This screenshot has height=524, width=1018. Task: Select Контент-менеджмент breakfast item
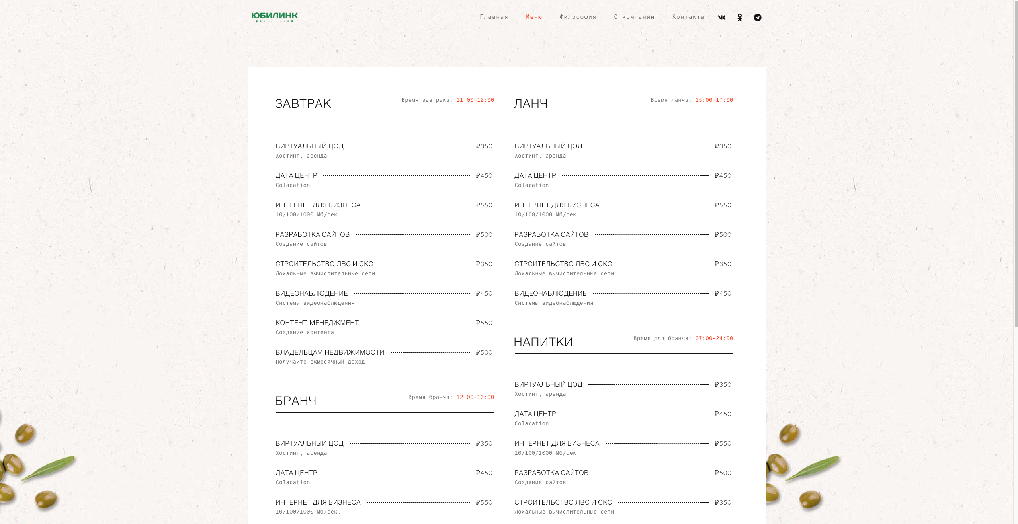pos(317,323)
